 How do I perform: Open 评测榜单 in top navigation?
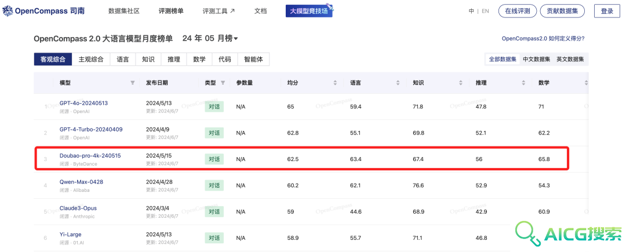coord(171,11)
